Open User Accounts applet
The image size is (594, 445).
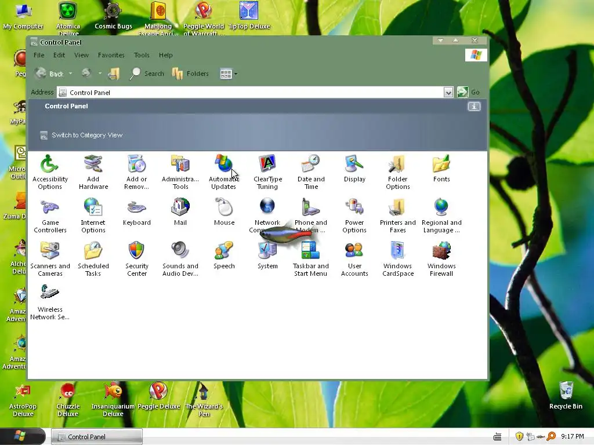354,259
